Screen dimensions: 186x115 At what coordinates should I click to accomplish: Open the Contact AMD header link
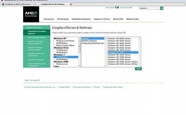click(x=127, y=8)
